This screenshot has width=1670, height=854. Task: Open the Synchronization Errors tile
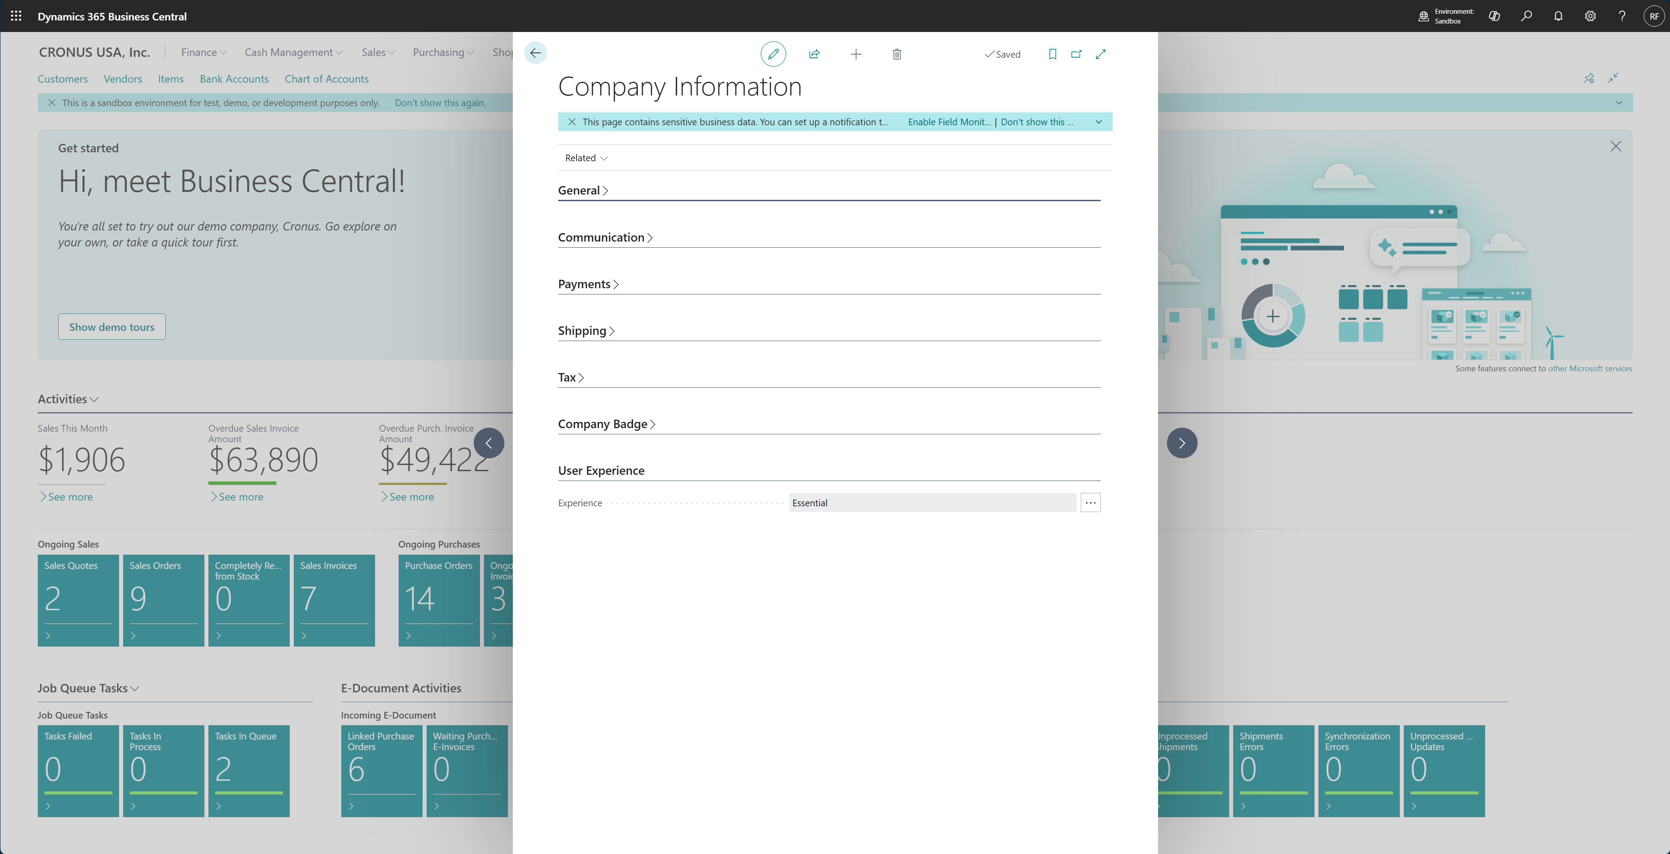pyautogui.click(x=1359, y=771)
